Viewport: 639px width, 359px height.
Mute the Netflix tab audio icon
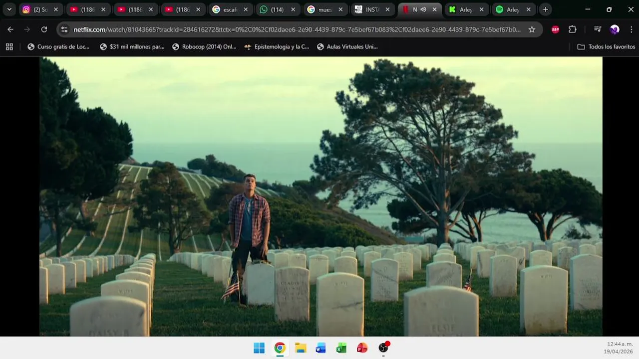pos(423,9)
